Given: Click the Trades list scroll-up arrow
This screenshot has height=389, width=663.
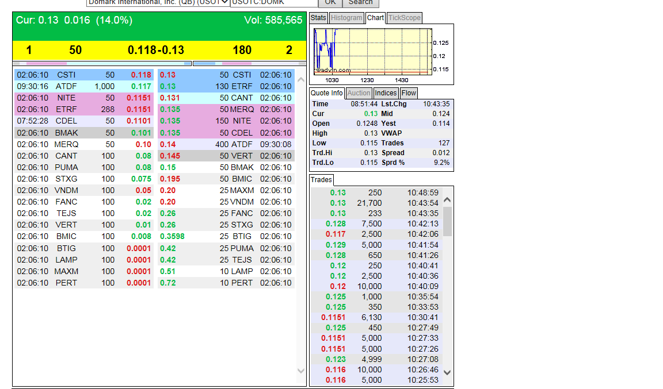Looking at the screenshot, I should (447, 200).
